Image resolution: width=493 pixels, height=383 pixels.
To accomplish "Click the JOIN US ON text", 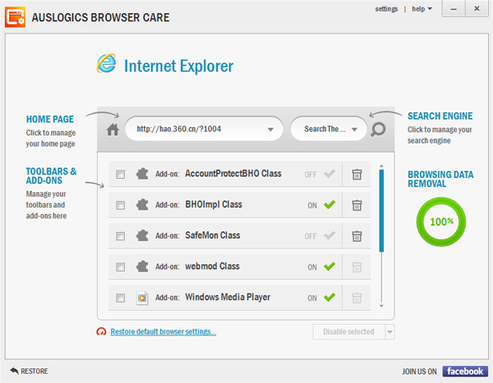I will tap(419, 372).
